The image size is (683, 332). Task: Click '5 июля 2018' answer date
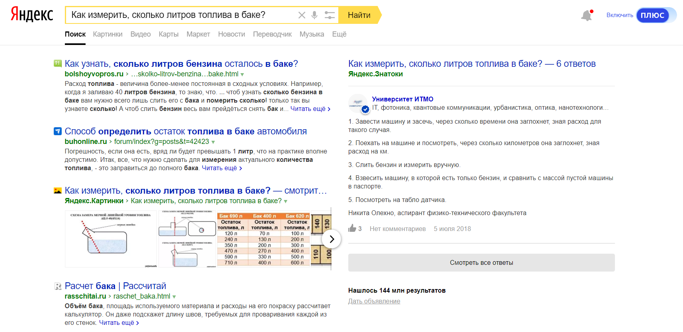pyautogui.click(x=452, y=229)
